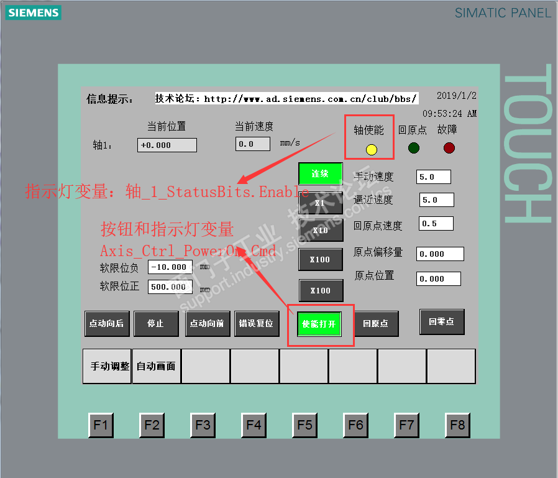Toggle the green 使能打开 enable button
Image resolution: width=558 pixels, height=478 pixels.
pyautogui.click(x=319, y=324)
